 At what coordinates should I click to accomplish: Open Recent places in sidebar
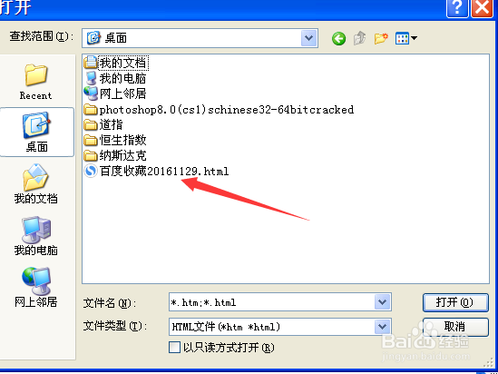coord(36,82)
